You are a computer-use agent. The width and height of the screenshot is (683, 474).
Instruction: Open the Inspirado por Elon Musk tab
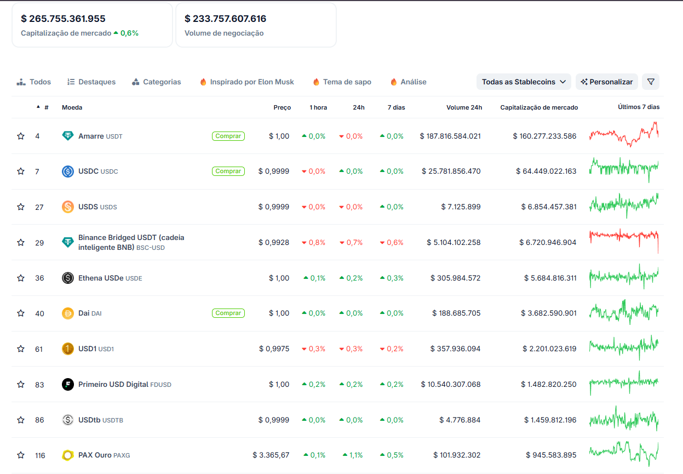246,82
